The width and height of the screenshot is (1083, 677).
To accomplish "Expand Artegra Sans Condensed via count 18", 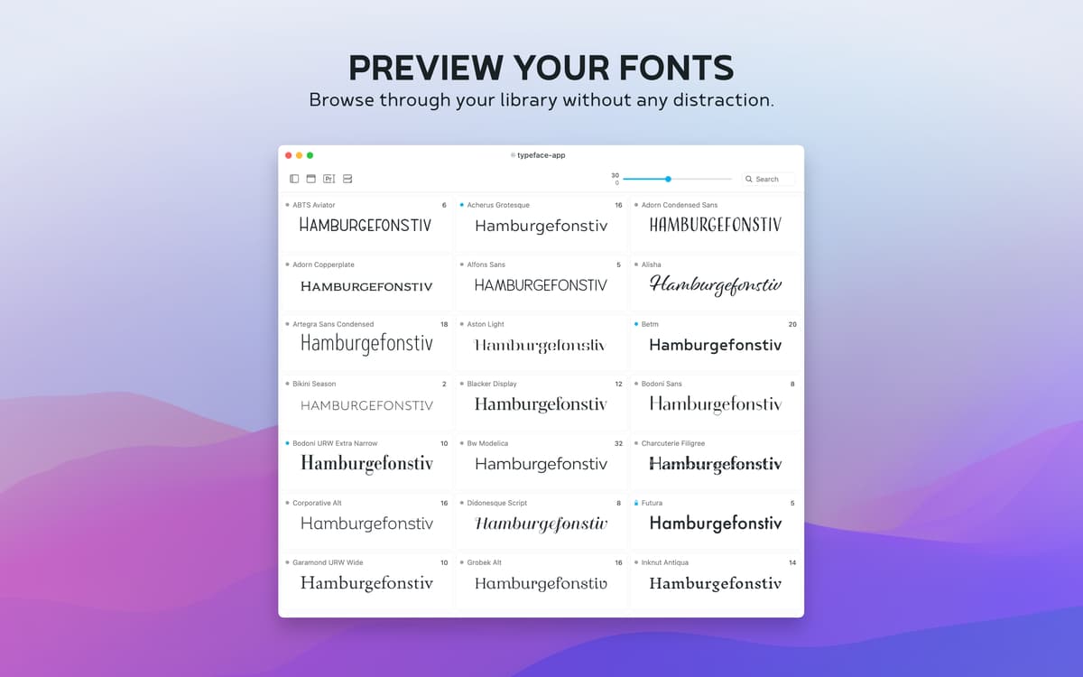I will pos(444,324).
